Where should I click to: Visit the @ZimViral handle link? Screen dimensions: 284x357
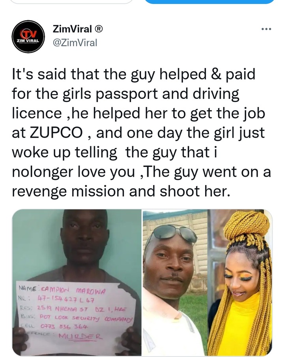75,43
